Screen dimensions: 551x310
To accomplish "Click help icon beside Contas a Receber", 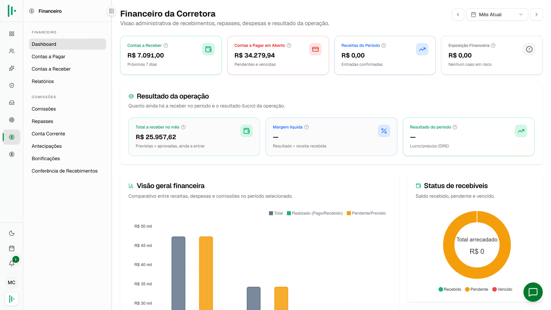I will (166, 45).
